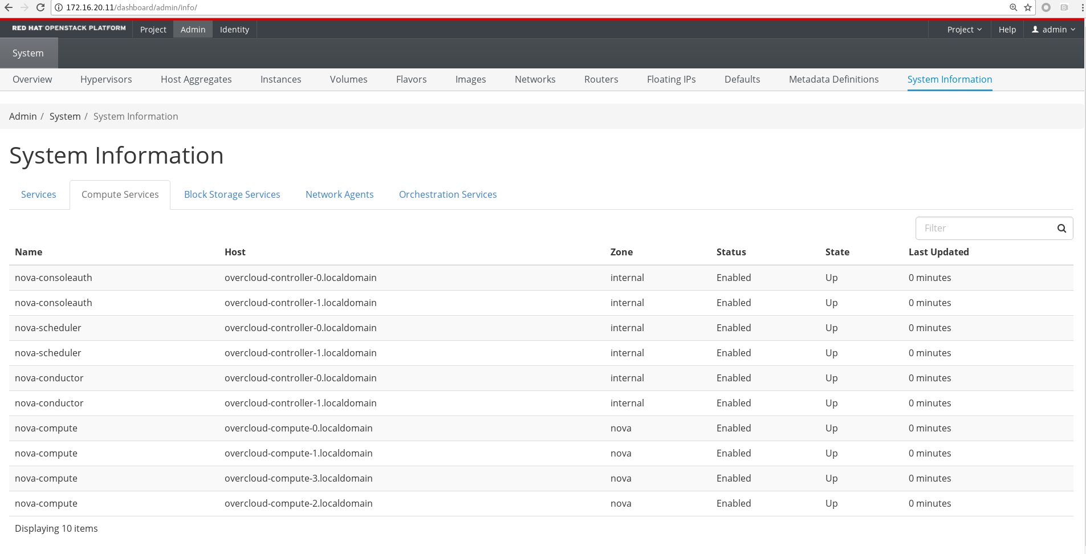This screenshot has height=554, width=1086.
Task: Click overcloud-compute-0.localdomain host cell
Action: coord(299,428)
